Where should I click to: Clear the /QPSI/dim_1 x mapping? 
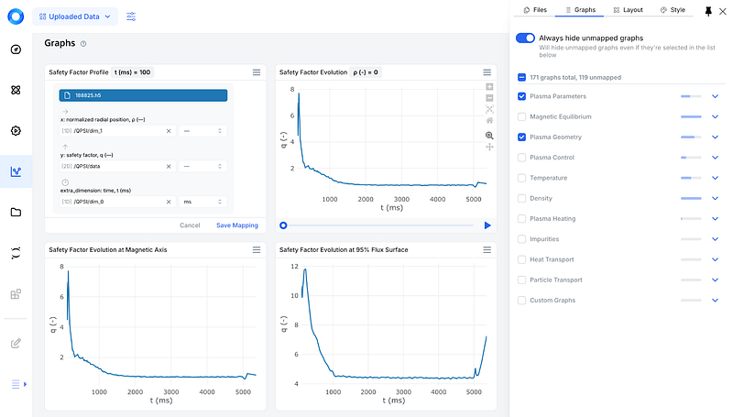(169, 131)
